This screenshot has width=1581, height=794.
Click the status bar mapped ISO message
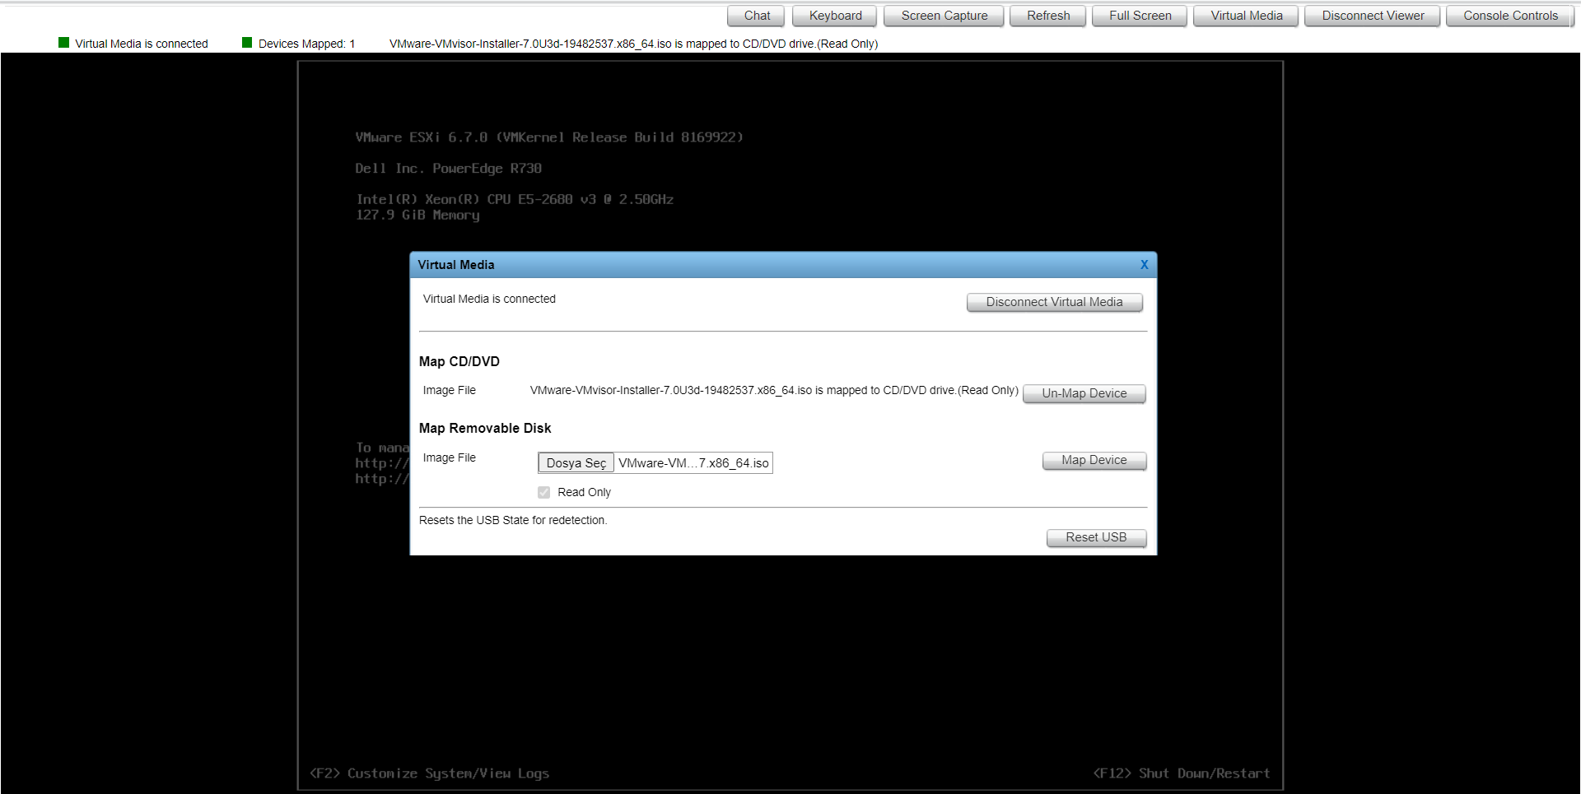coord(633,44)
